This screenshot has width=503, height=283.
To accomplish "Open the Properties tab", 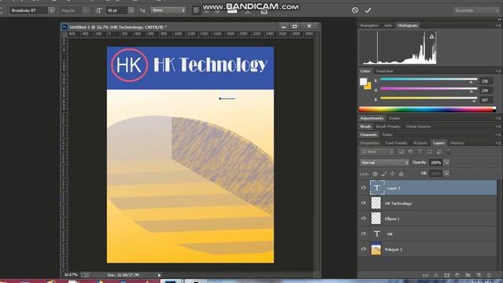I will (369, 143).
